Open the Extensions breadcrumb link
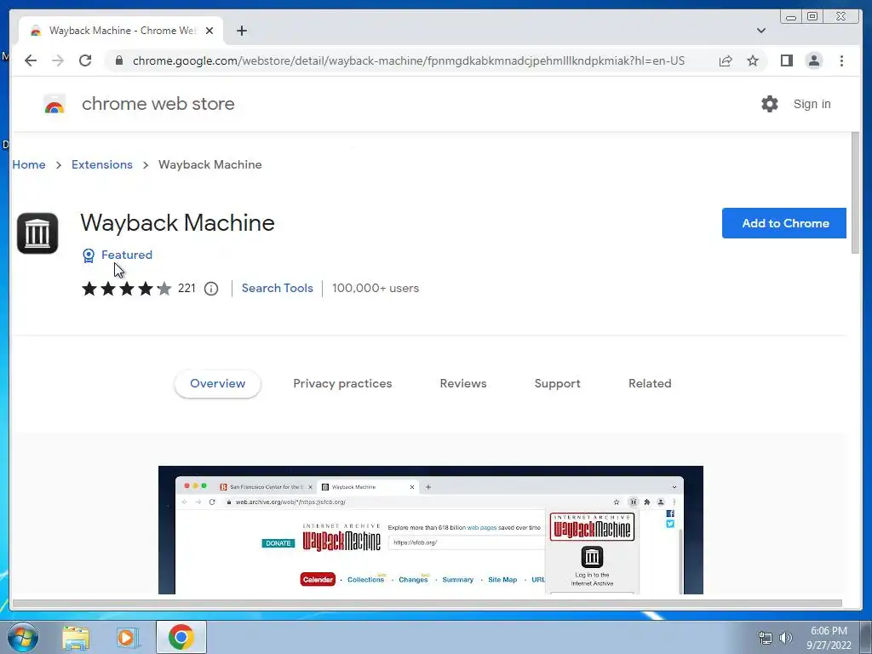Image resolution: width=872 pixels, height=654 pixels. (102, 164)
